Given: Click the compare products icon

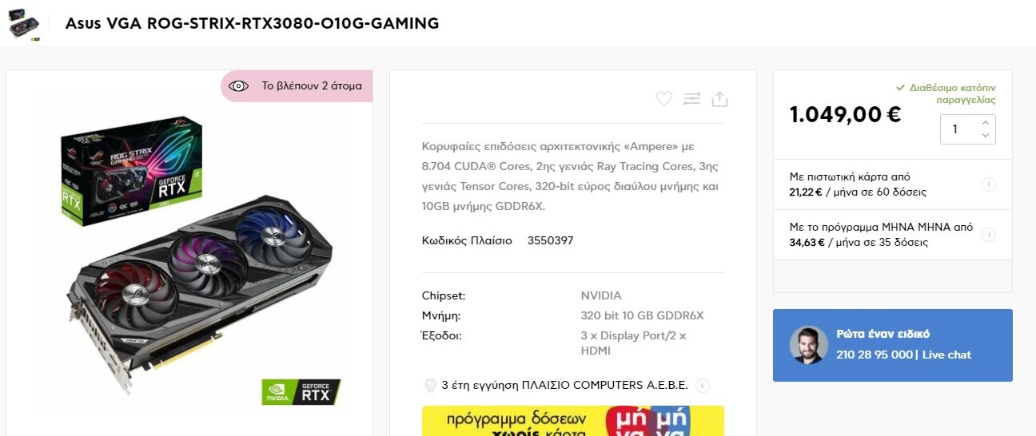Looking at the screenshot, I should 691,98.
